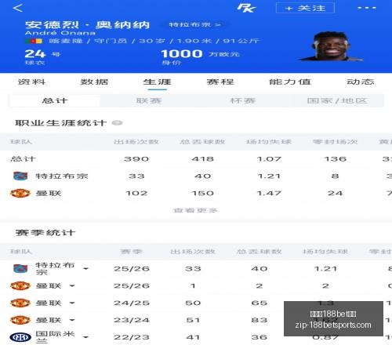Click 曼联 crest in 25/26 season row
This screenshot has height=345, width=392.
pyautogui.click(x=20, y=285)
